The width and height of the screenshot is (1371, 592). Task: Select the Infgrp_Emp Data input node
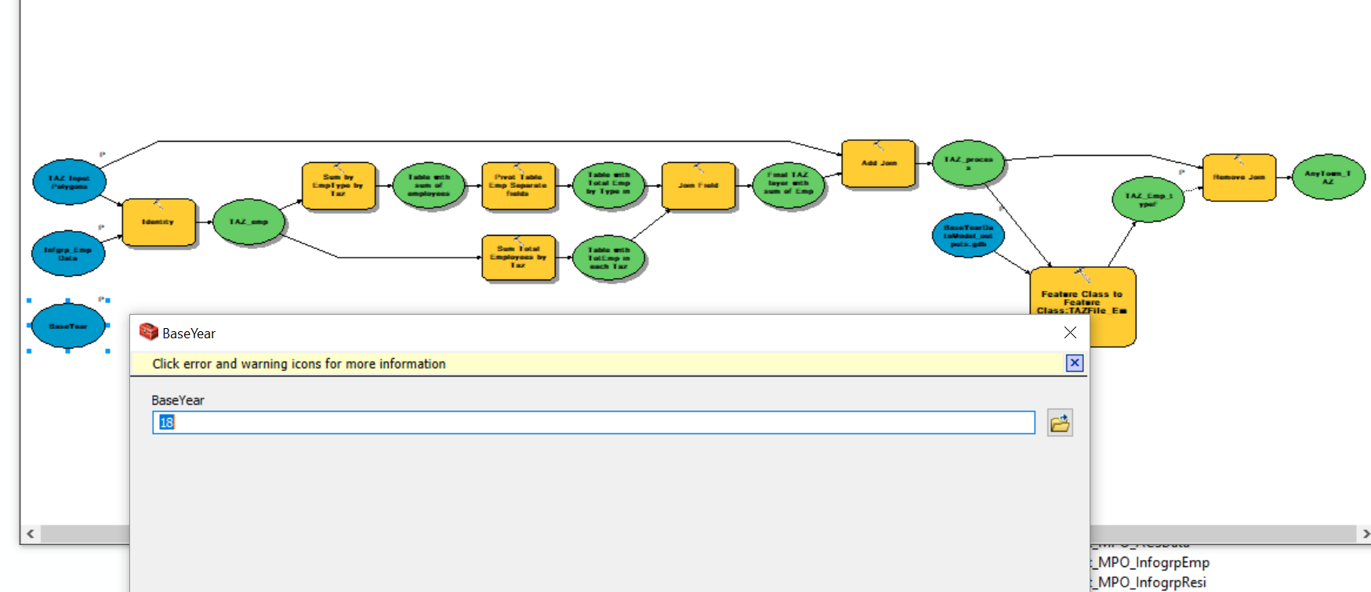tap(68, 254)
